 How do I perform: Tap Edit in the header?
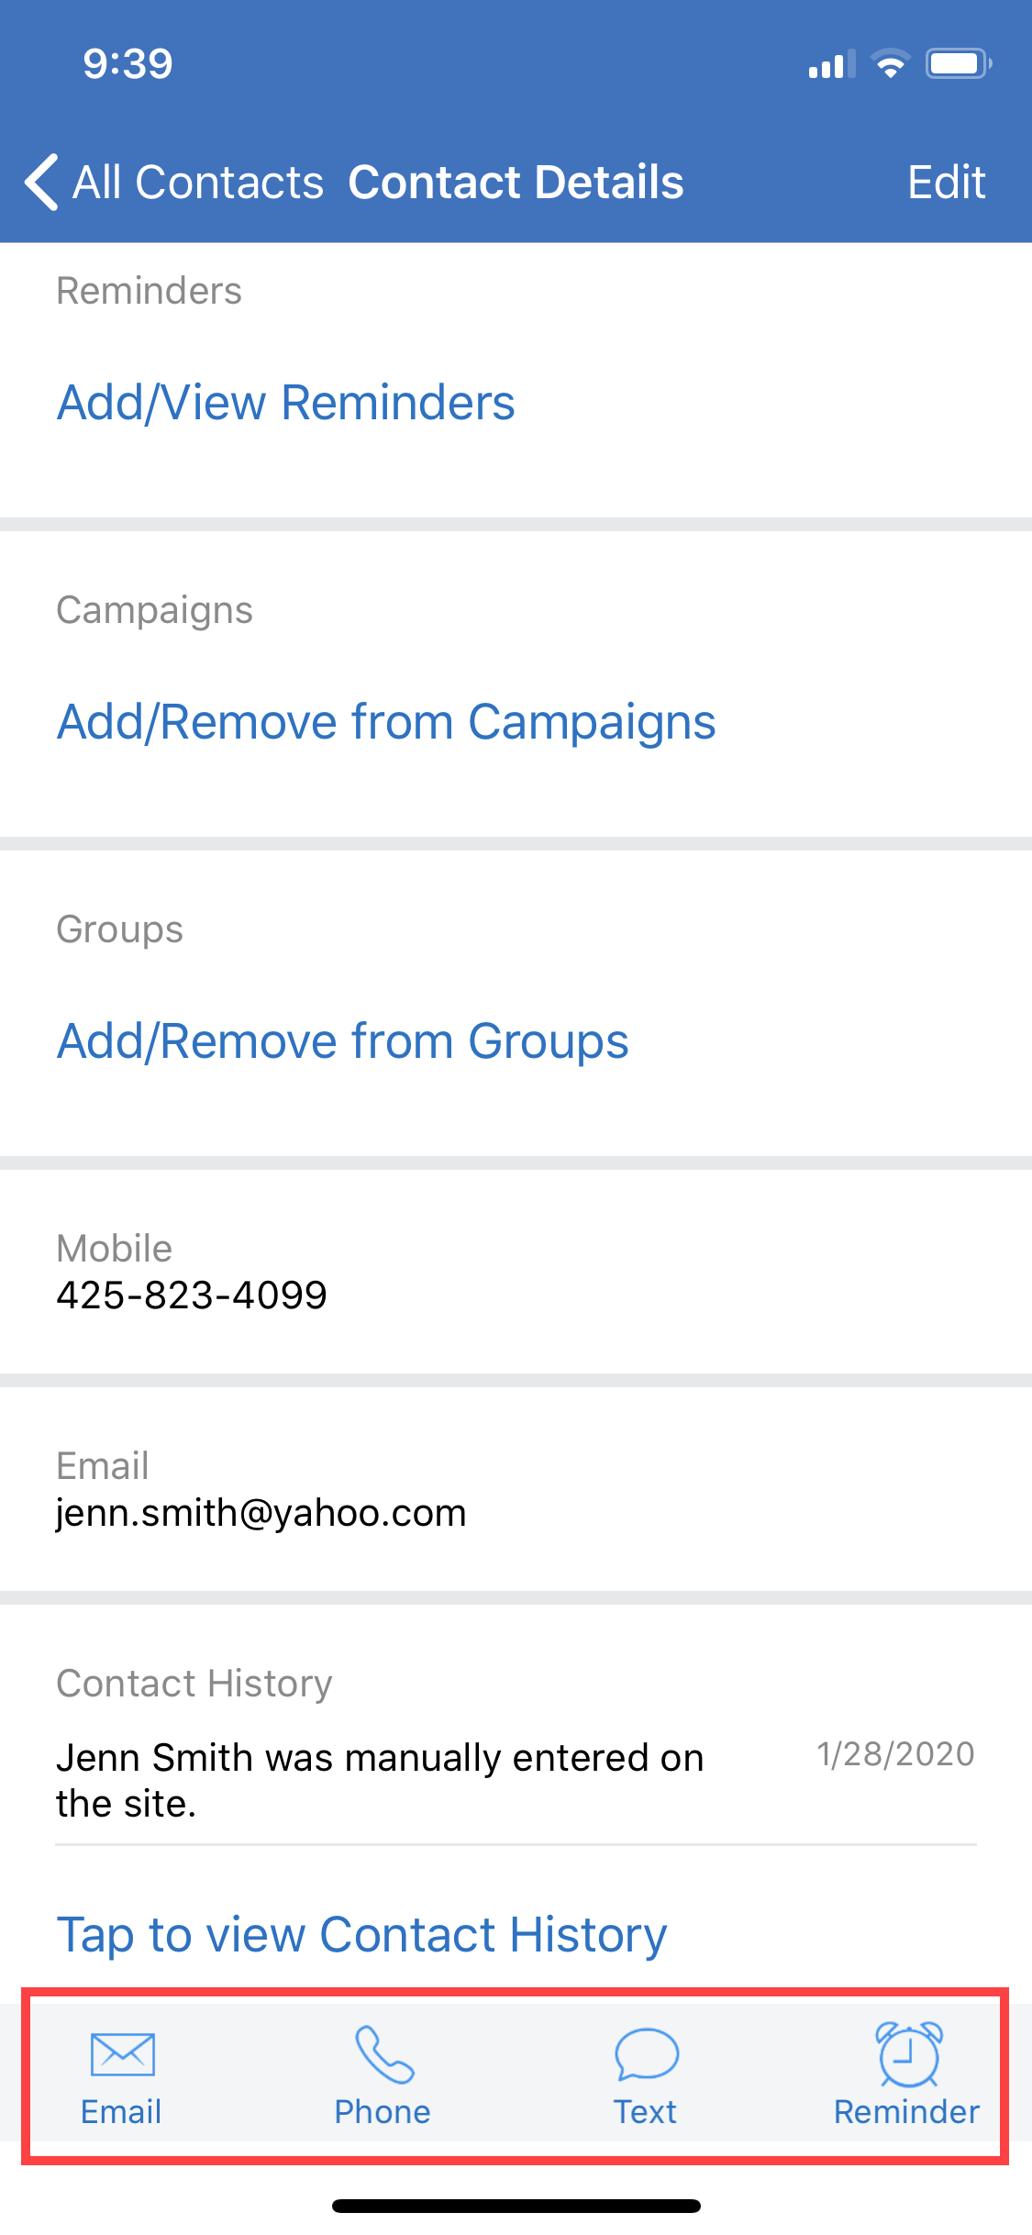947,182
